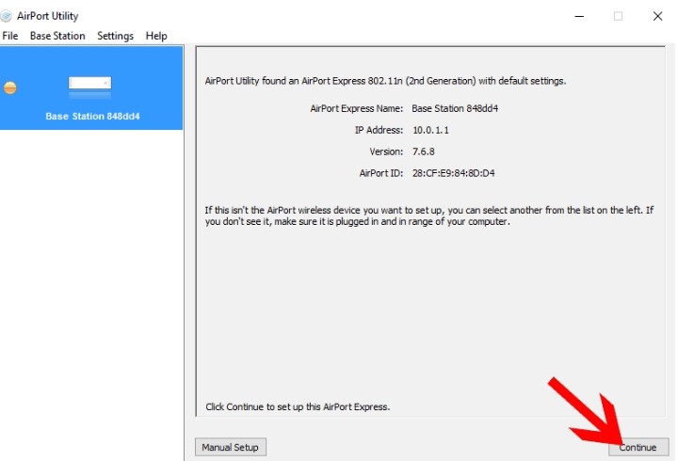Open the Settings menu
Screen dimensions: 678x461
(115, 36)
